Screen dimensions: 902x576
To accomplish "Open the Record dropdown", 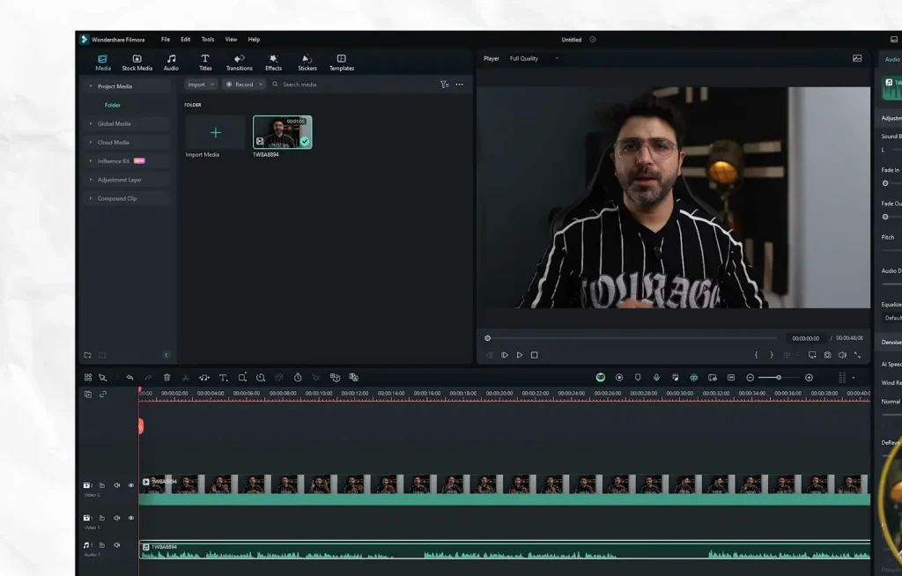I will [244, 85].
